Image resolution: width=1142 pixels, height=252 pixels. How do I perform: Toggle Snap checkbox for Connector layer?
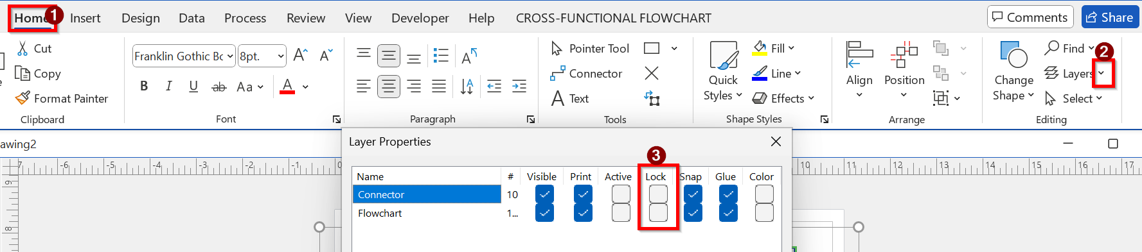pos(693,194)
